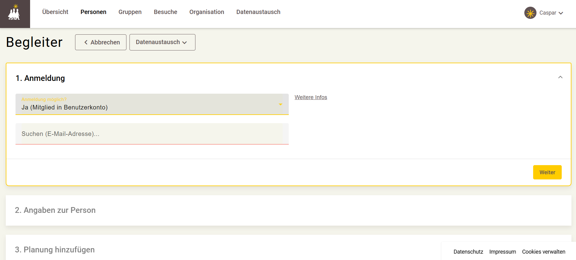This screenshot has height=260, width=576.
Task: Open the Besuche menu item
Action: (x=165, y=12)
